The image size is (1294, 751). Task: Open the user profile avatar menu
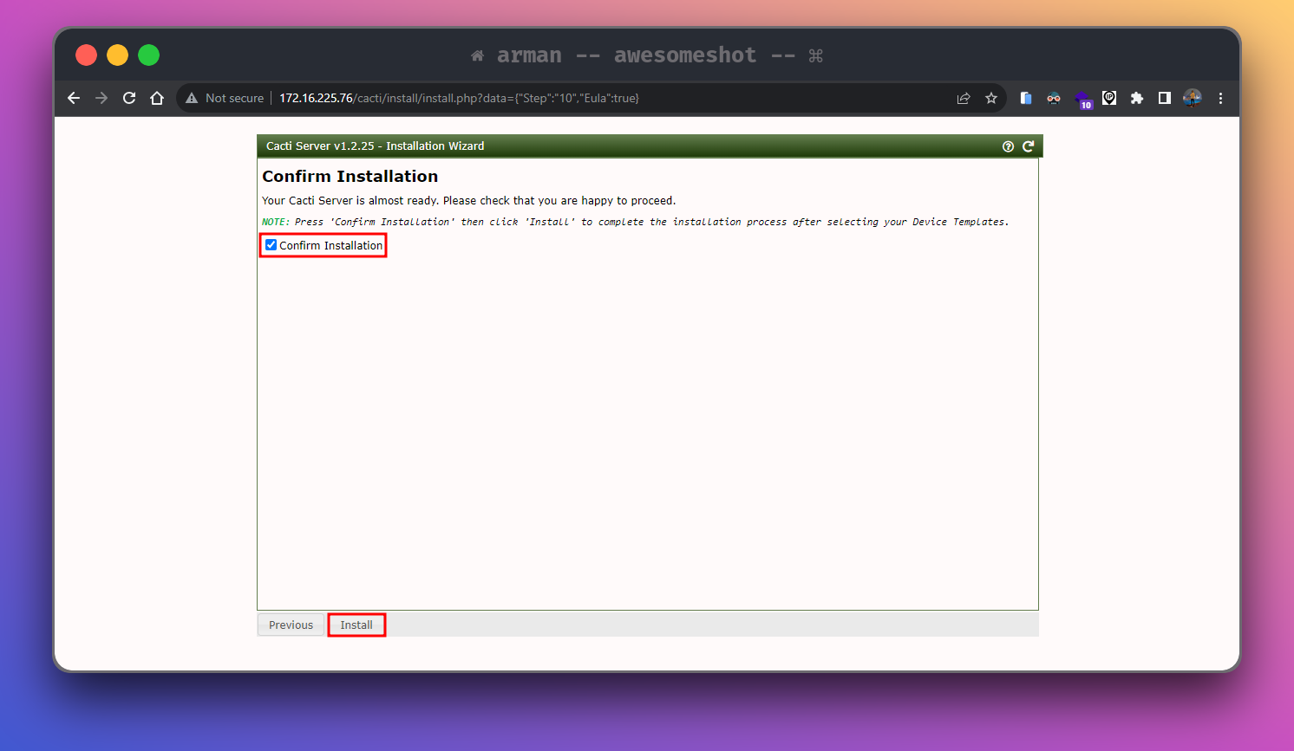[1193, 98]
